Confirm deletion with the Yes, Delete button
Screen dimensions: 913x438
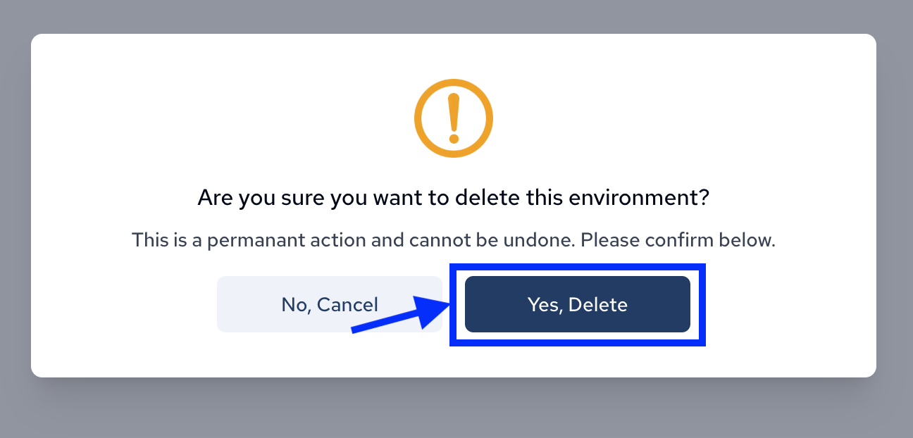pos(577,304)
